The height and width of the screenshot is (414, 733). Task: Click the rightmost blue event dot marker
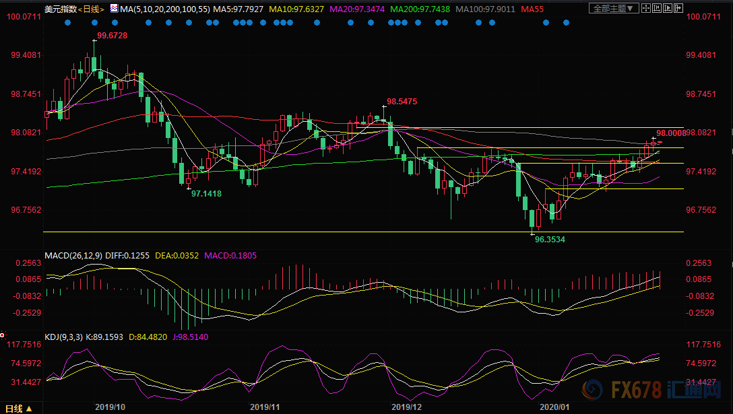pos(566,22)
